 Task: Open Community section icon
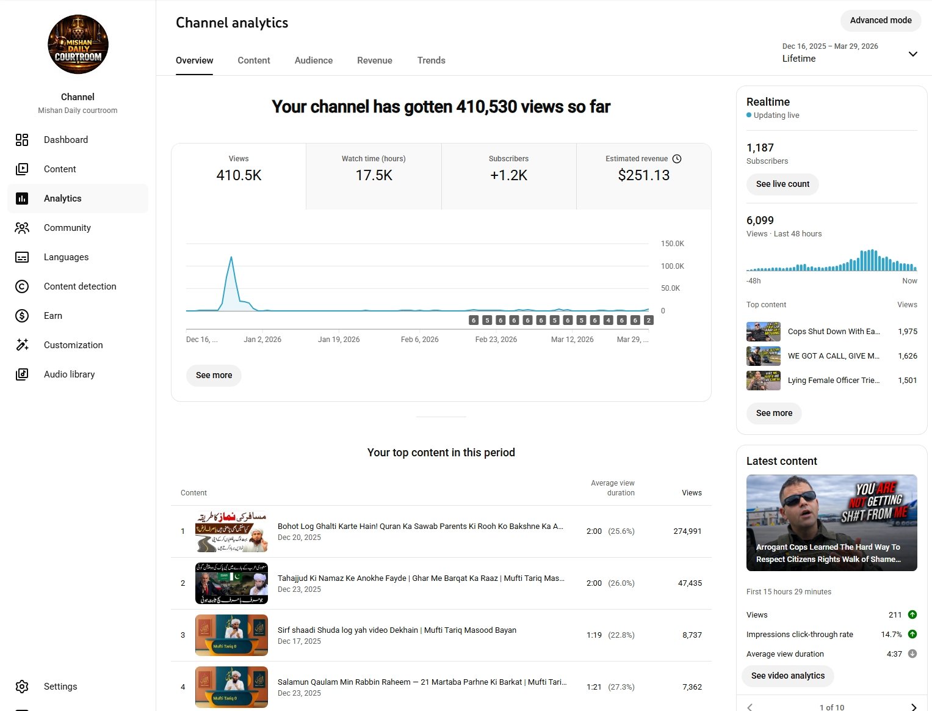tap(22, 228)
